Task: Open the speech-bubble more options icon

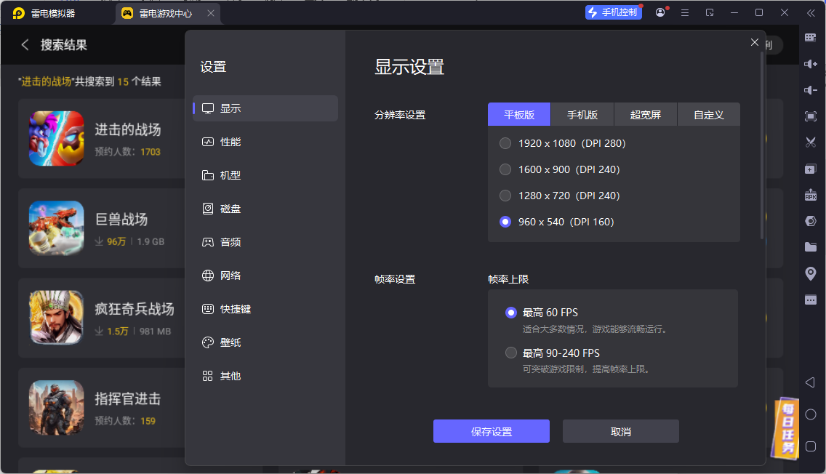Action: coord(810,300)
